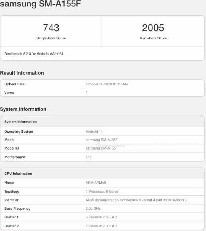
Task: Click the Single-Core Score label
Action: [x=51, y=38]
